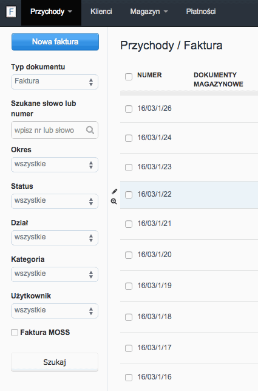Screen dimensions: 258x391
Task: Expand the Kategoria dropdown
Action: [55, 274]
